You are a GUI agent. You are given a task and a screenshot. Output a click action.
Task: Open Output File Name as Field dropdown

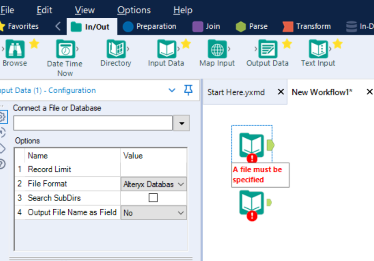pyautogui.click(x=180, y=213)
